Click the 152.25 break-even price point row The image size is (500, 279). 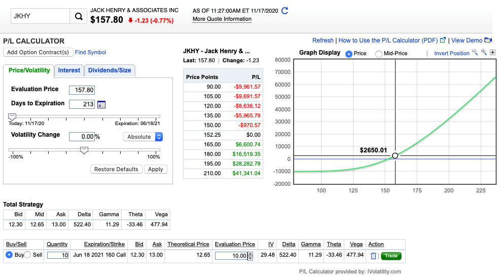[x=223, y=135]
